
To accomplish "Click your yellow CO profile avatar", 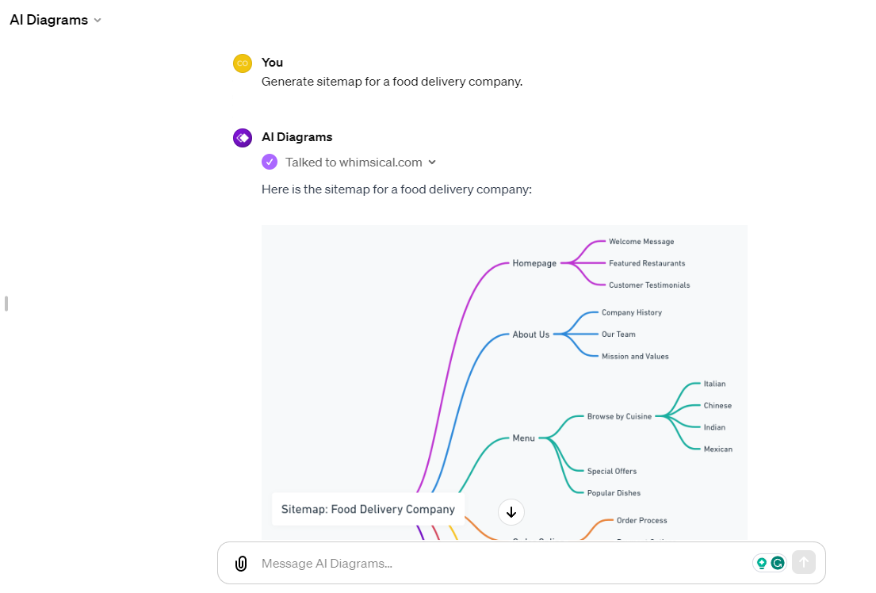I will point(242,63).
